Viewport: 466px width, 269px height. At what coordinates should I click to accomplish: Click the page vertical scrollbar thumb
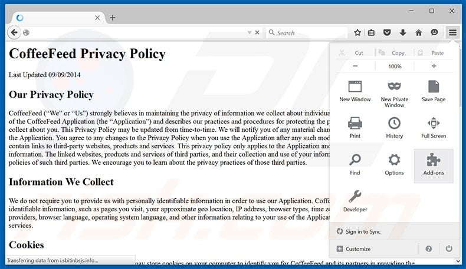[x=460, y=77]
